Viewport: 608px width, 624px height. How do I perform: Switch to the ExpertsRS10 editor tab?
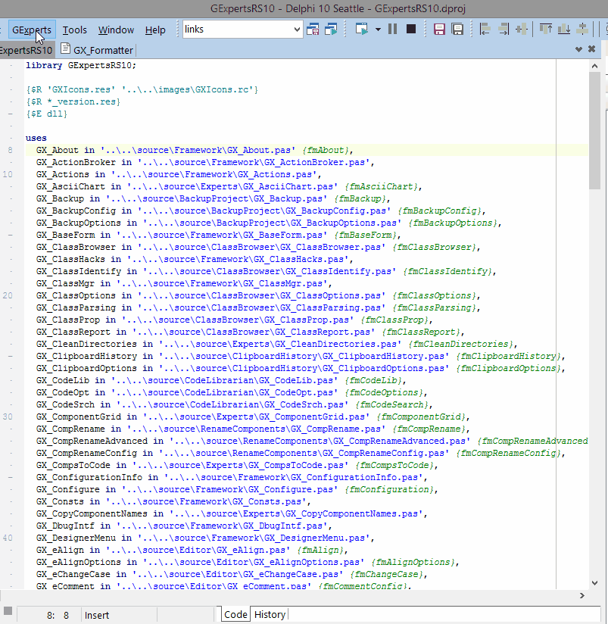27,50
